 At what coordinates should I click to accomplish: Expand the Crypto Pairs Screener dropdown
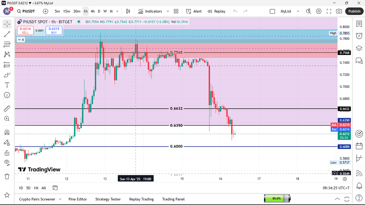point(60,199)
